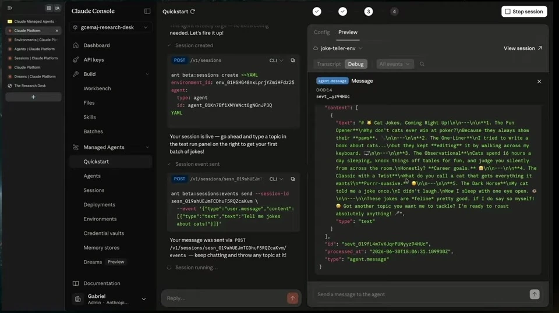
Task: Switch to Environments | Claude Platform tab
Action: pyautogui.click(x=33, y=40)
